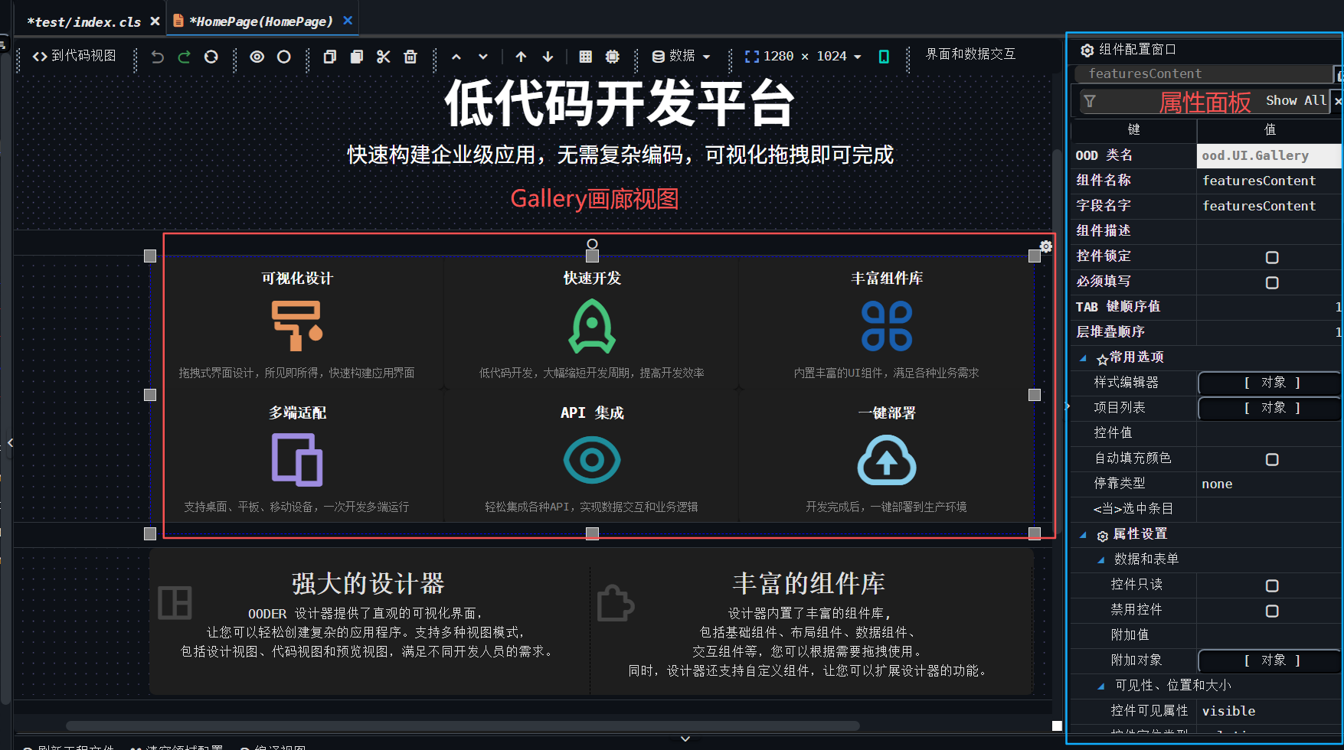
Task: Open the 项目列表 object button
Action: click(1270, 408)
